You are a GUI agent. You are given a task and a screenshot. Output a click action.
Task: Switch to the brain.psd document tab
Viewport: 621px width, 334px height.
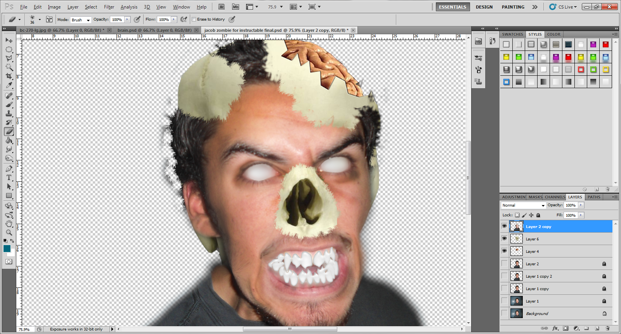[x=154, y=30]
